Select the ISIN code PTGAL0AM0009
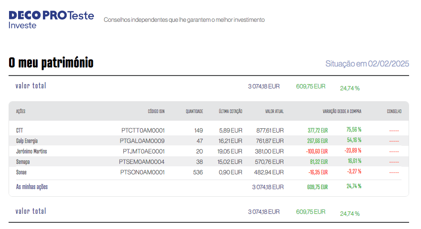 click(x=143, y=141)
